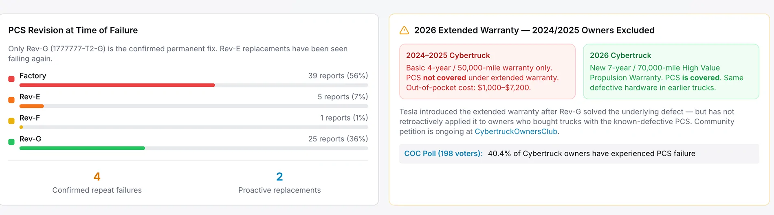
Task: Click the 'Rev-F' row label
Action: point(30,118)
